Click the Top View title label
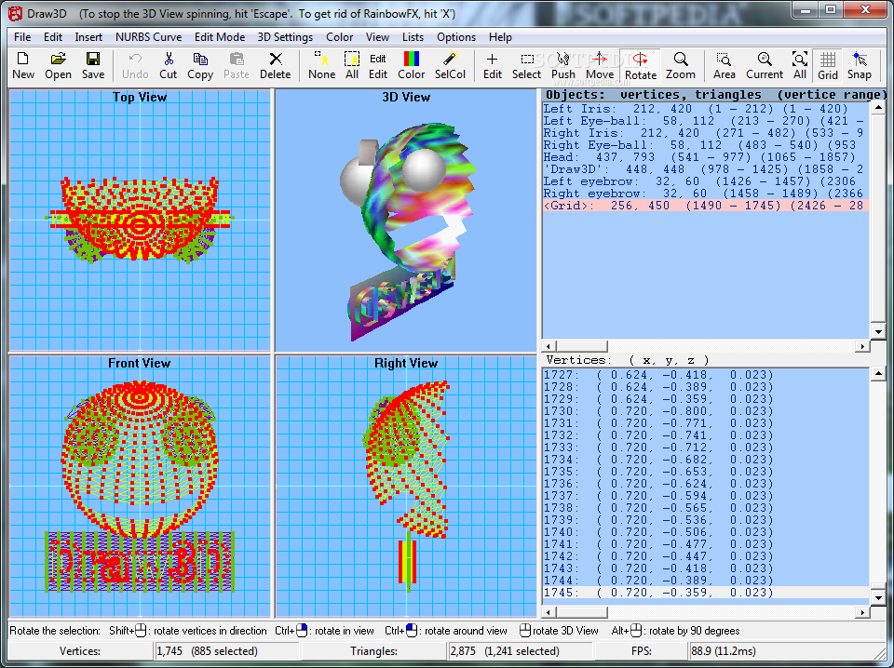The width and height of the screenshot is (894, 668). click(x=140, y=98)
